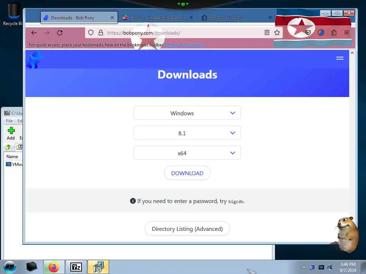The height and width of the screenshot is (274, 366).
Task: Click the Bob Pony blue pony logo
Action: 34,60
